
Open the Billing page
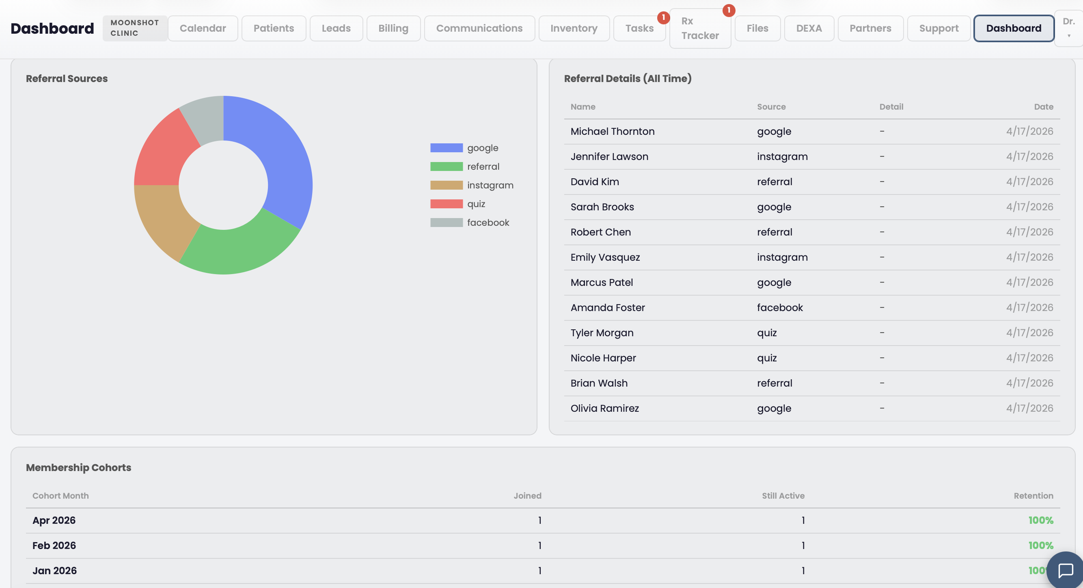pos(393,28)
